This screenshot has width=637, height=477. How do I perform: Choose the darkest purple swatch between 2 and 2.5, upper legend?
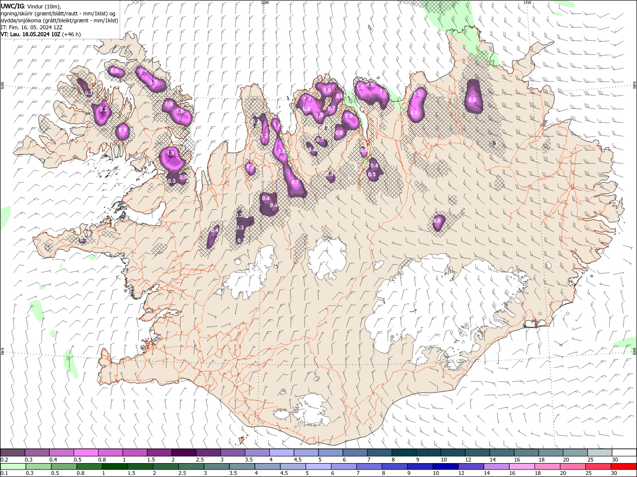coord(184,453)
